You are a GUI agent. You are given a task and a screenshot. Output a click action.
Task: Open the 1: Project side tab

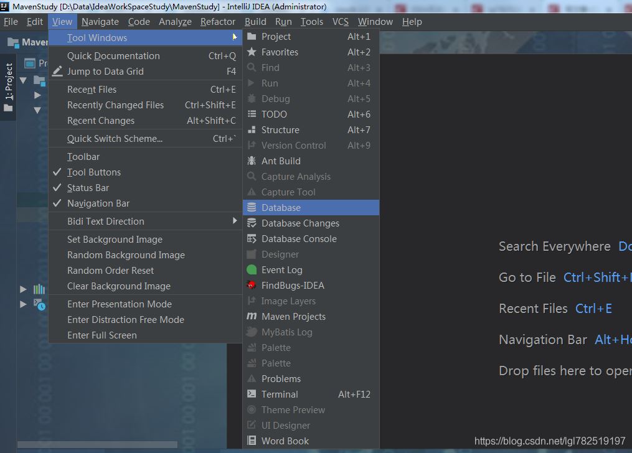coord(9,81)
